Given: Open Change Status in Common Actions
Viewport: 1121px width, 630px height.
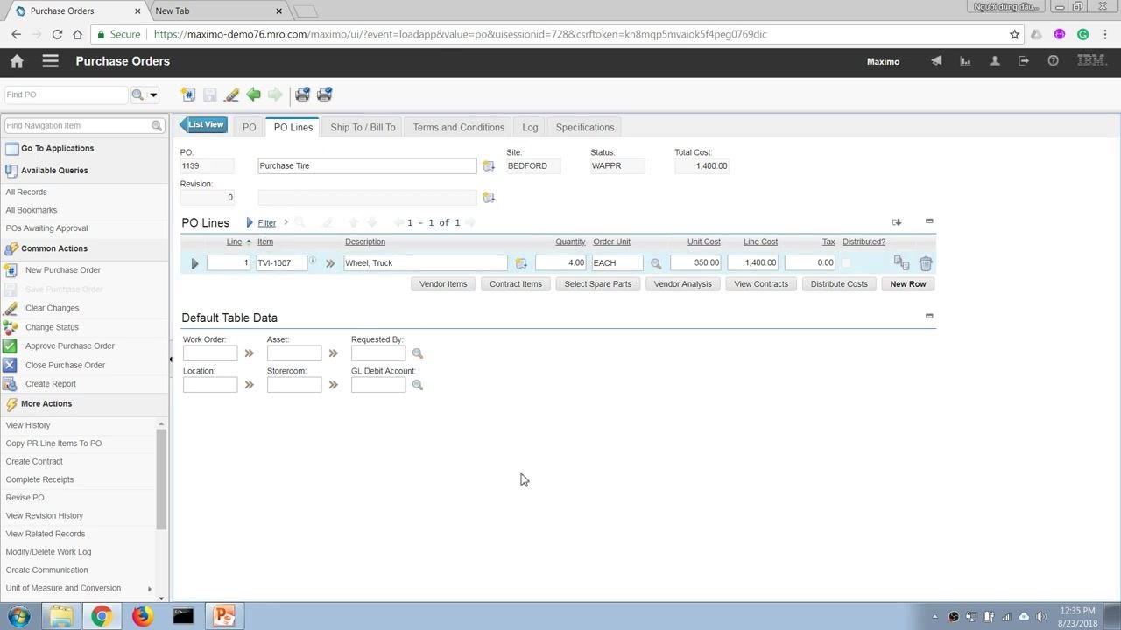Looking at the screenshot, I should coord(52,327).
